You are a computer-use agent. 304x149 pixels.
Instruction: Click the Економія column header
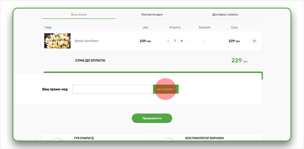204,27
